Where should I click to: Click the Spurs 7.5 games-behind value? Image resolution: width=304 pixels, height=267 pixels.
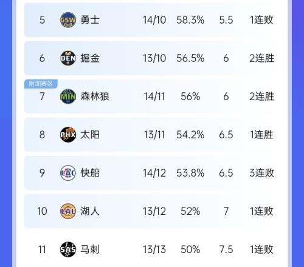[226, 249]
